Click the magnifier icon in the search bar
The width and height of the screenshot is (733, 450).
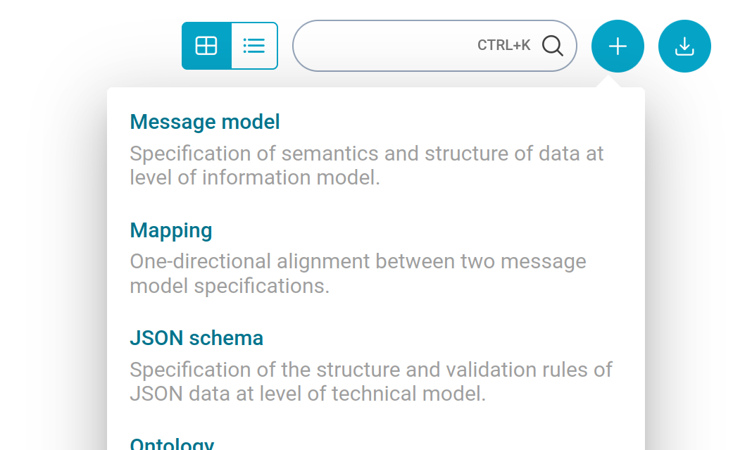coord(553,45)
